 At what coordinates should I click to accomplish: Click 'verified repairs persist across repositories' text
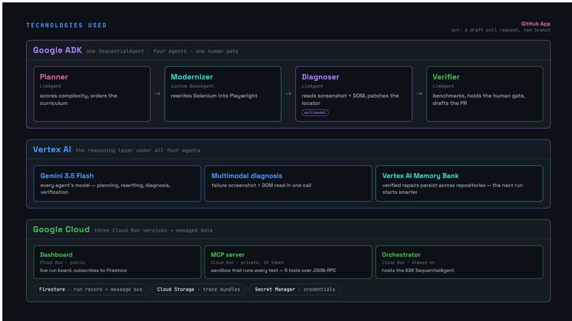[434, 185]
